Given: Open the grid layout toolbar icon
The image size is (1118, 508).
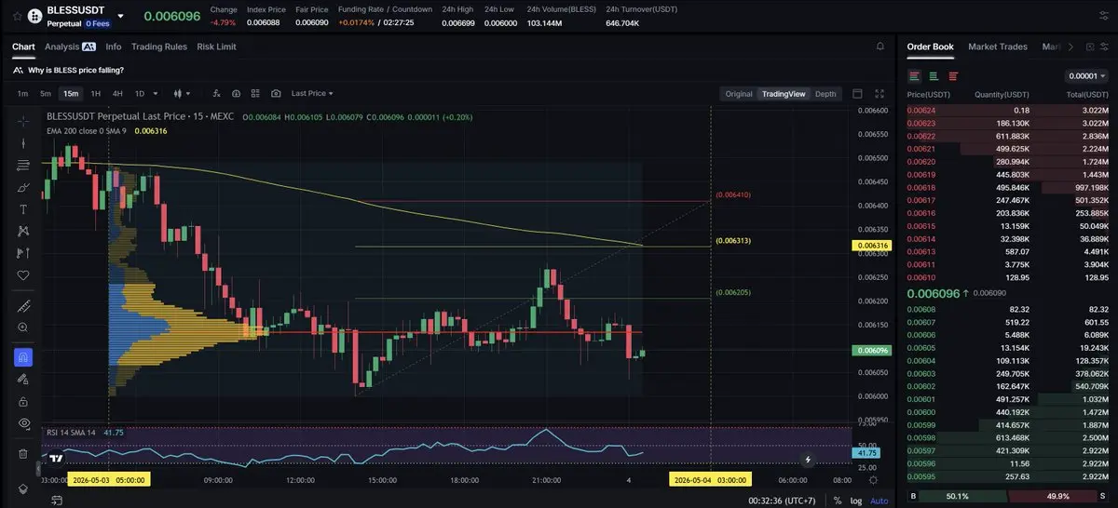Looking at the screenshot, I should pos(255,93).
